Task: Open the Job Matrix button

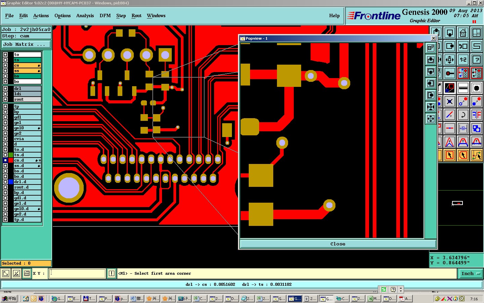Action: [x=26, y=44]
